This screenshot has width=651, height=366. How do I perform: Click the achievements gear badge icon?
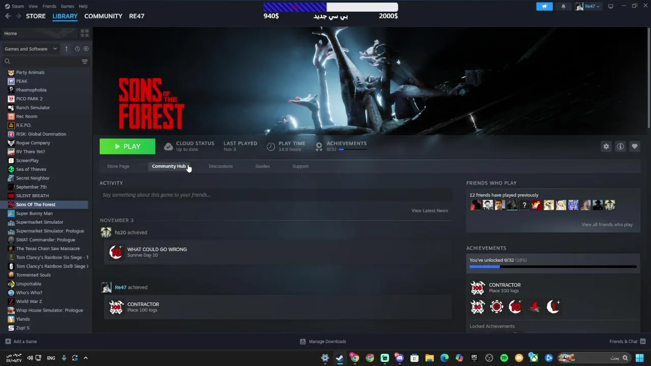[319, 146]
